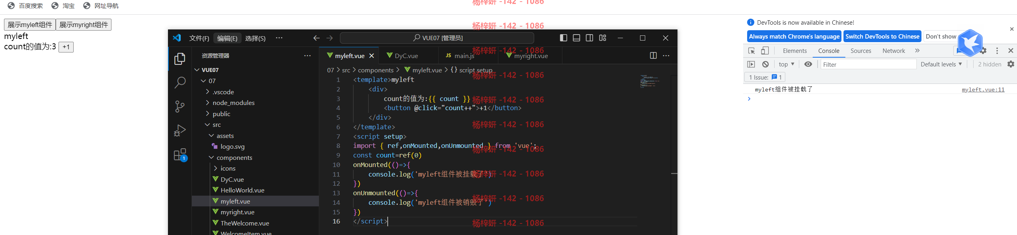
Task: Open Default levels dropdown
Action: pyautogui.click(x=941, y=64)
